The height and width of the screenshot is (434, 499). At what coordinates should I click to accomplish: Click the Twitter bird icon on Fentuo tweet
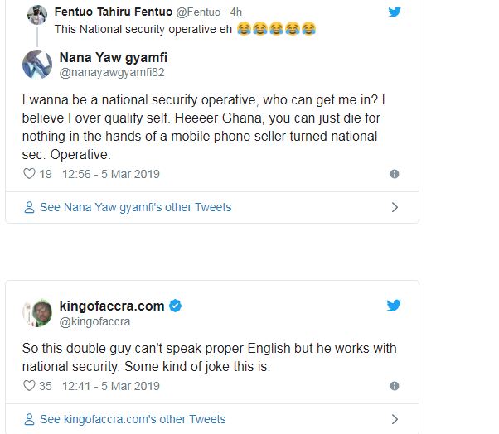pos(395,12)
